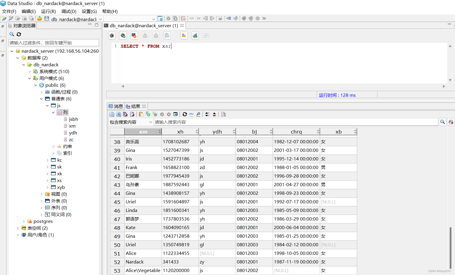Click the execute SQL statement play icon
Viewport: 455px width, 275px height.
click(112, 36)
